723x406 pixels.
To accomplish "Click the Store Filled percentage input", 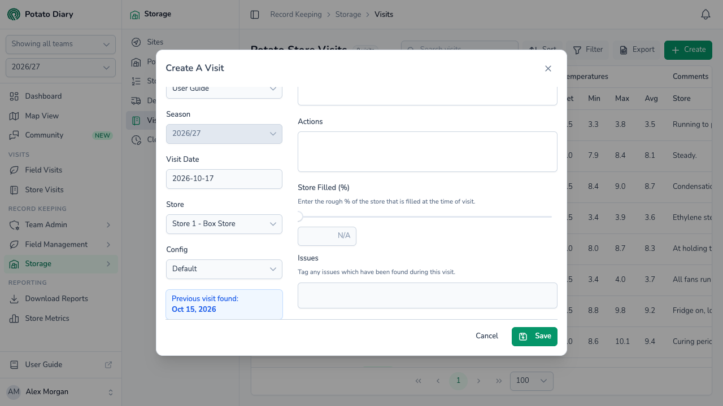I will tap(327, 236).
